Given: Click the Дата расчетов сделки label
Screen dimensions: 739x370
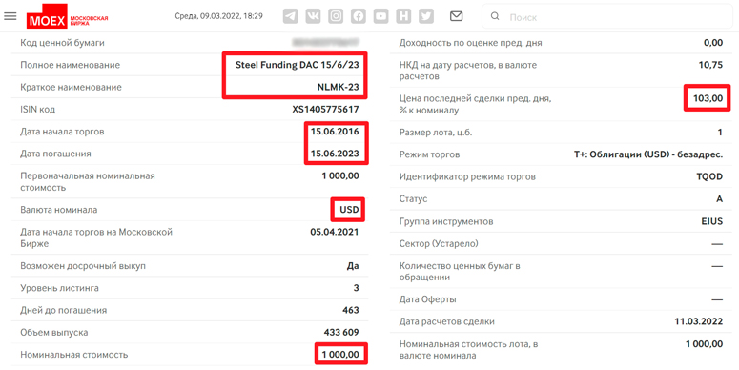Looking at the screenshot, I should pyautogui.click(x=447, y=322).
